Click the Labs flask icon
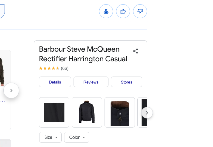This screenshot has width=213, height=147. click(106, 11)
